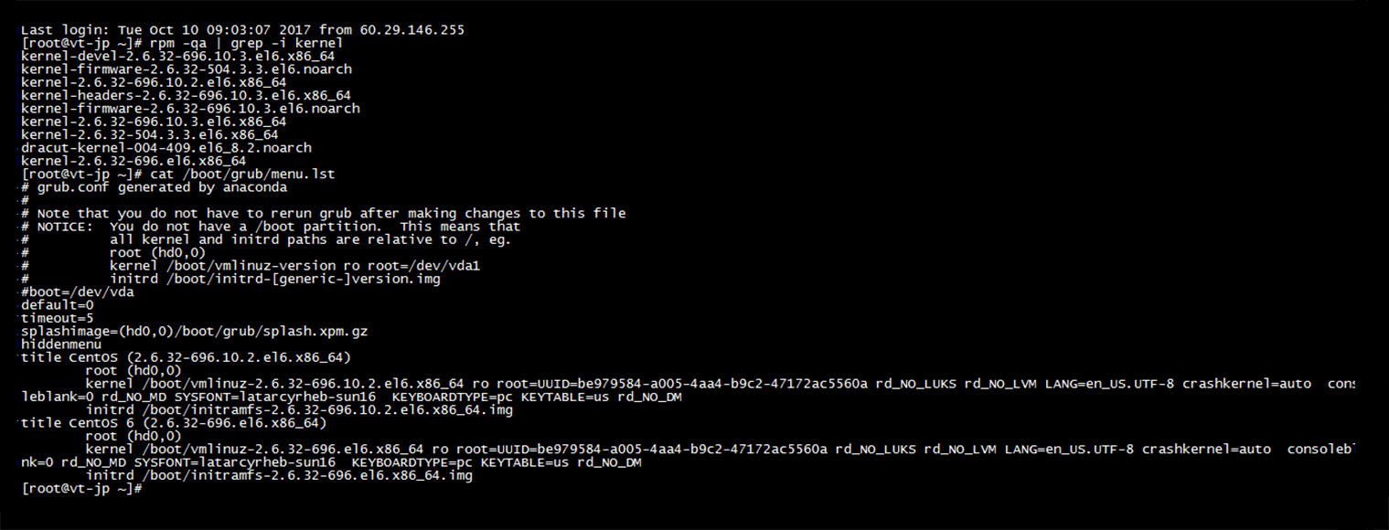Click the initramfs-2.6.32-696.el6 initrd line
This screenshot has height=530, width=1389.
coord(279,475)
